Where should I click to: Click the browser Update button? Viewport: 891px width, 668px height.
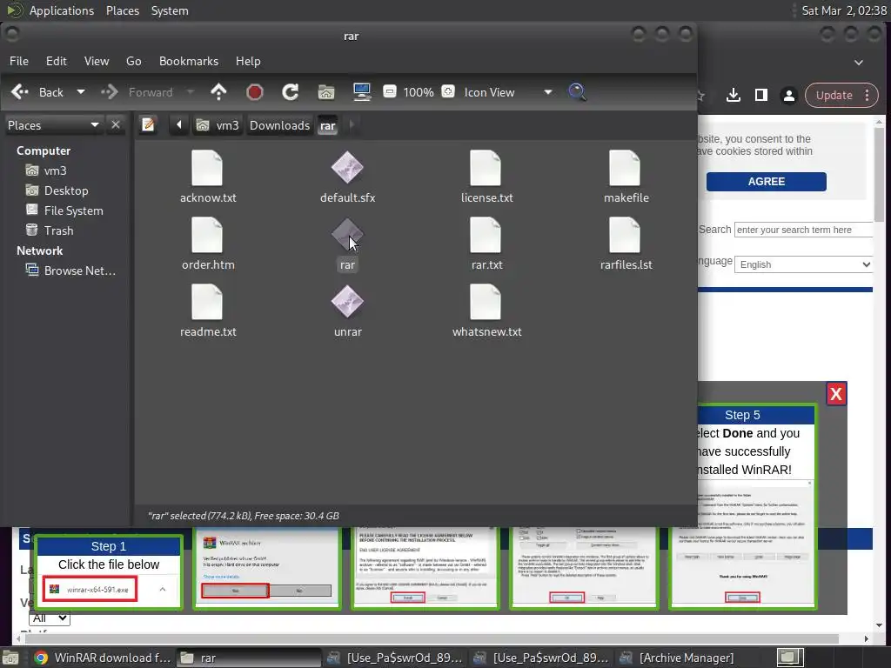(x=841, y=96)
